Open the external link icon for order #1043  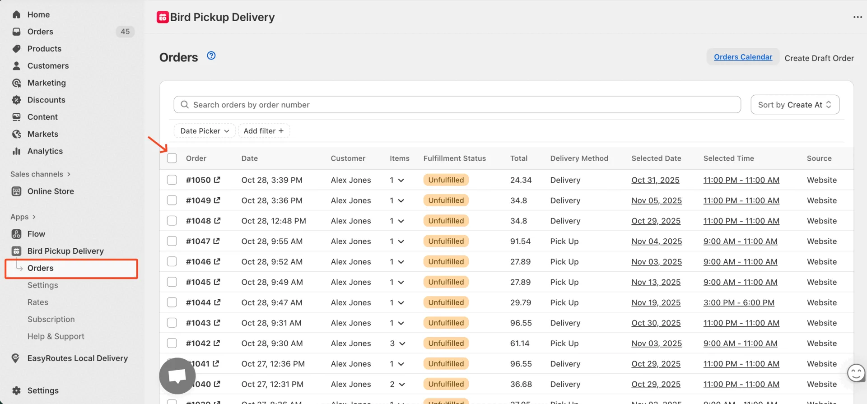click(217, 323)
